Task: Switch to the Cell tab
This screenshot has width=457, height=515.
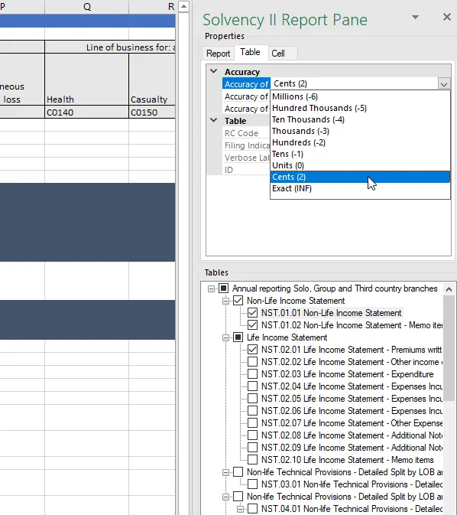Action: 278,54
